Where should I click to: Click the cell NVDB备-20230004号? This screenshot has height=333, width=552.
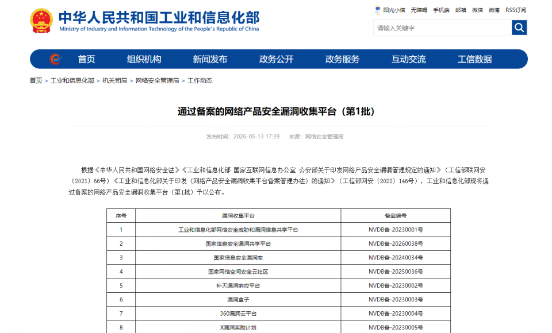point(396,313)
